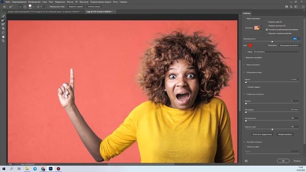Image resolution: width=306 pixels, height=172 pixels.
Task: Toggle Sample All Layers checkbox
Action: pyautogui.click(x=48, y=7)
